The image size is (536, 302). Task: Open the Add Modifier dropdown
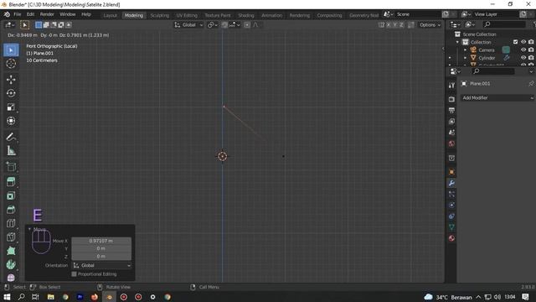[497, 98]
